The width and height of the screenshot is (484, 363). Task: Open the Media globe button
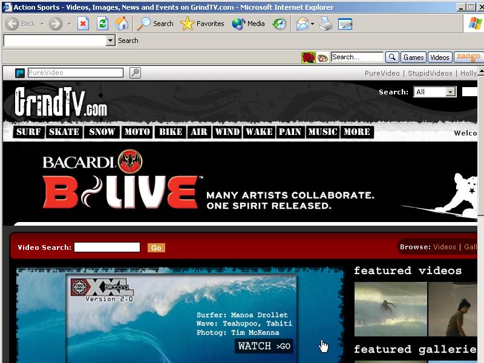coord(248,24)
